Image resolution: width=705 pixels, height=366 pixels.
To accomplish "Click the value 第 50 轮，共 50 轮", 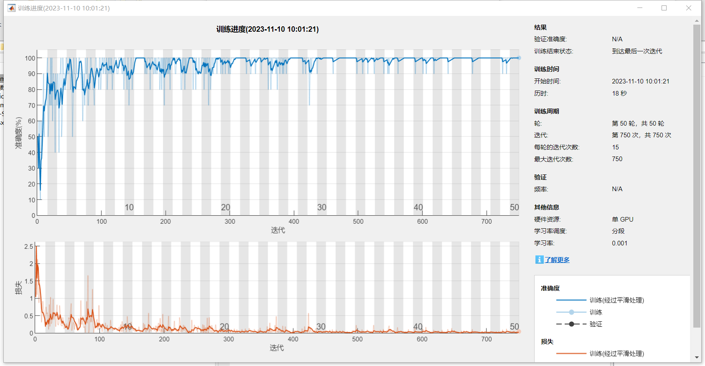I will click(638, 124).
